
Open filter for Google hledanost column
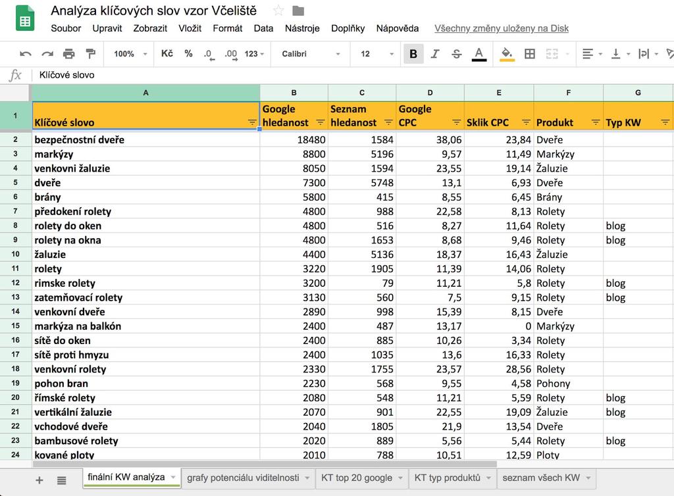point(321,122)
